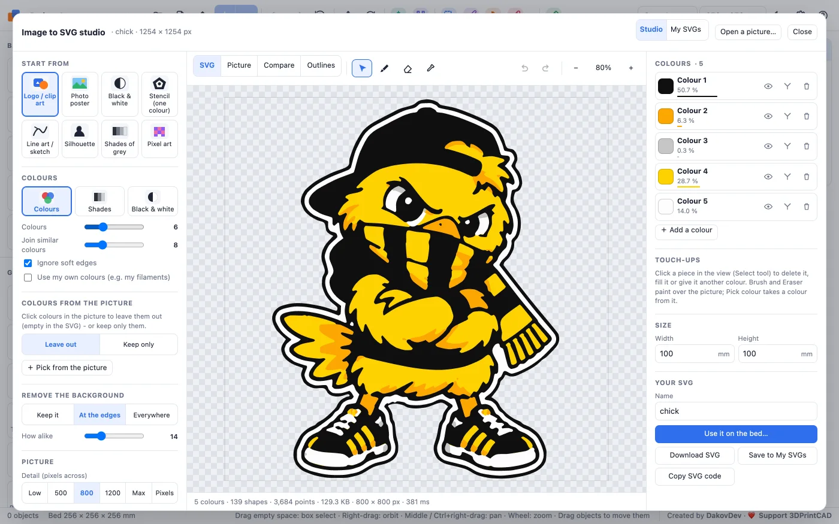Pick the Silhouette preset
The width and height of the screenshot is (839, 524).
pyautogui.click(x=80, y=139)
